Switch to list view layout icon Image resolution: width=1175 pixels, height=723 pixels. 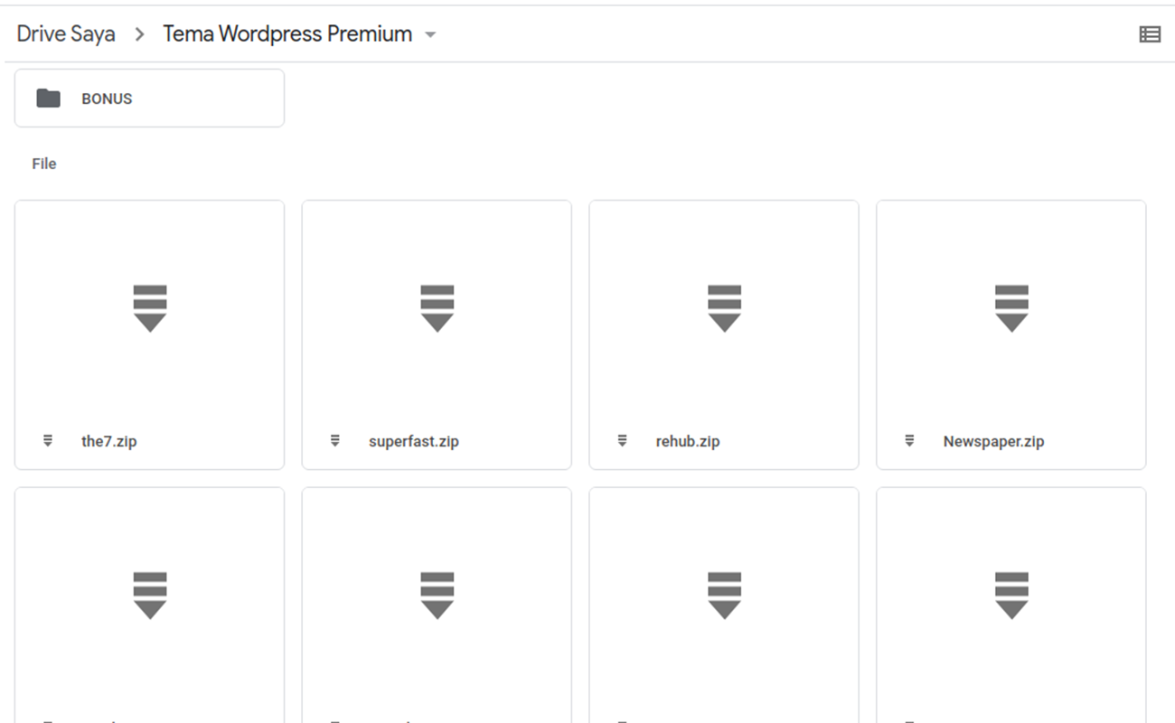(x=1150, y=34)
